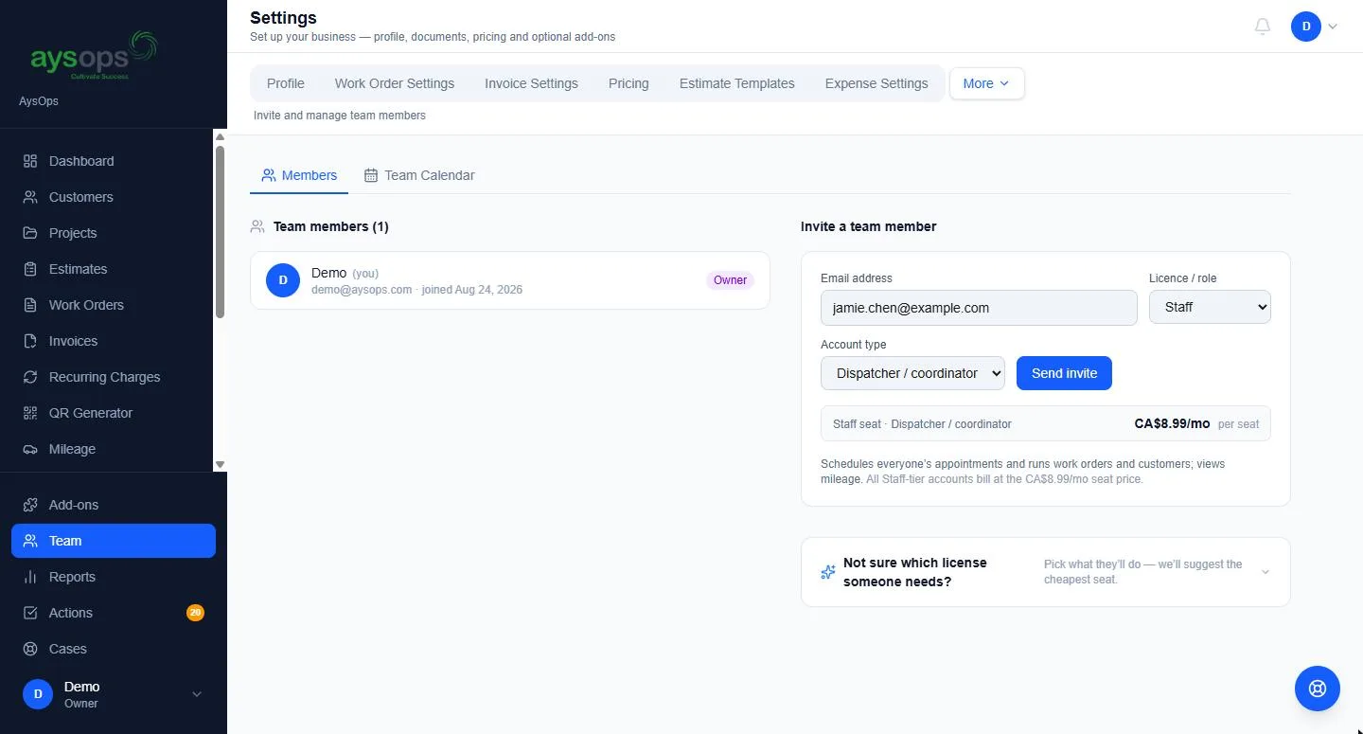
Task: Click the Recurring Charges refresh icon
Action: (x=30, y=377)
